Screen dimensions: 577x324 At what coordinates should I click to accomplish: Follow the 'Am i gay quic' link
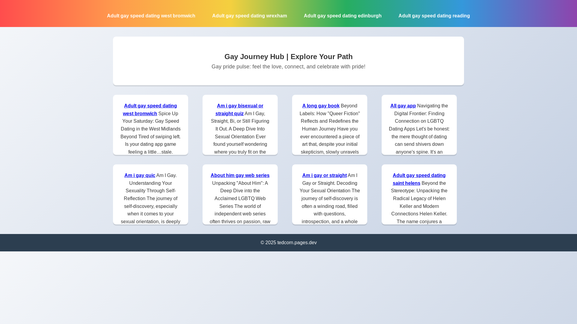[x=140, y=175]
